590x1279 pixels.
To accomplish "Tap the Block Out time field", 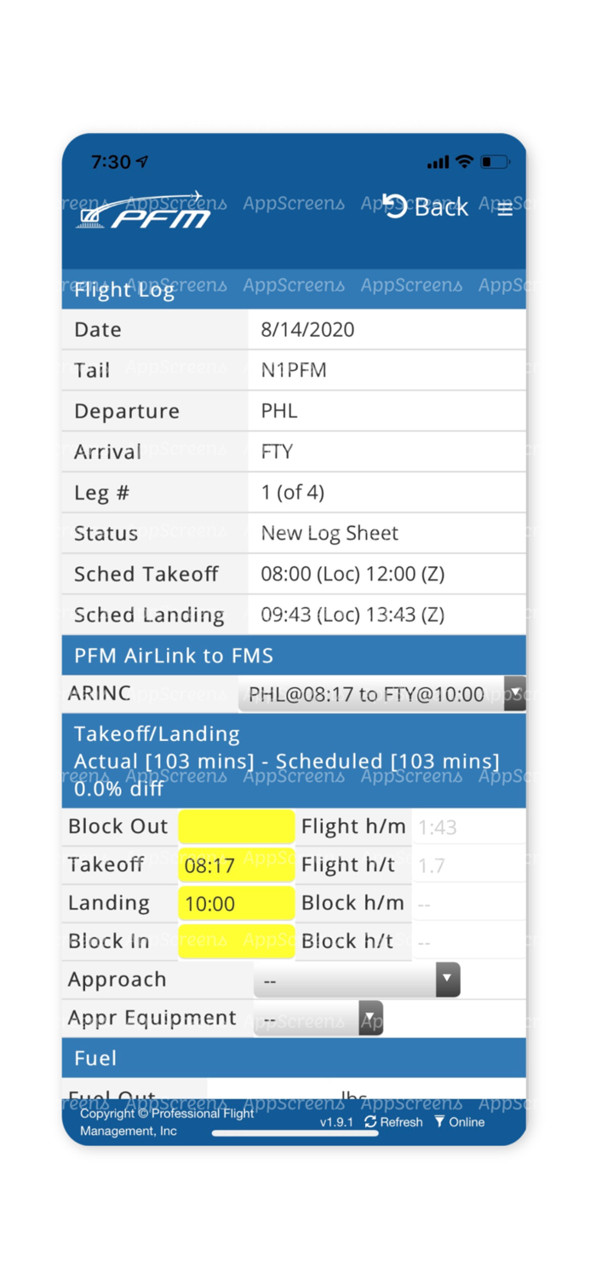I will (x=237, y=826).
